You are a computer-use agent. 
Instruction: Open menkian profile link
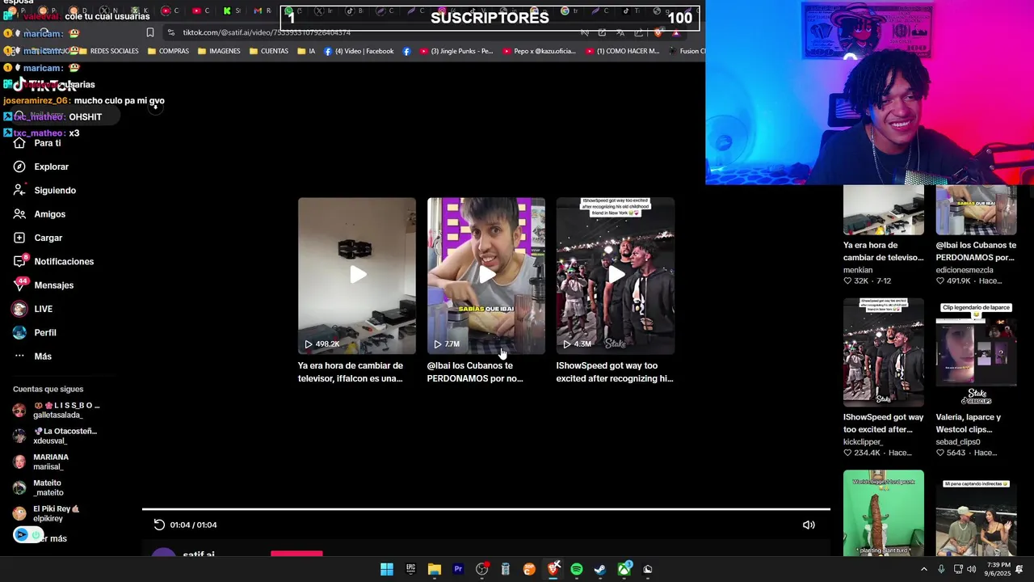(858, 270)
